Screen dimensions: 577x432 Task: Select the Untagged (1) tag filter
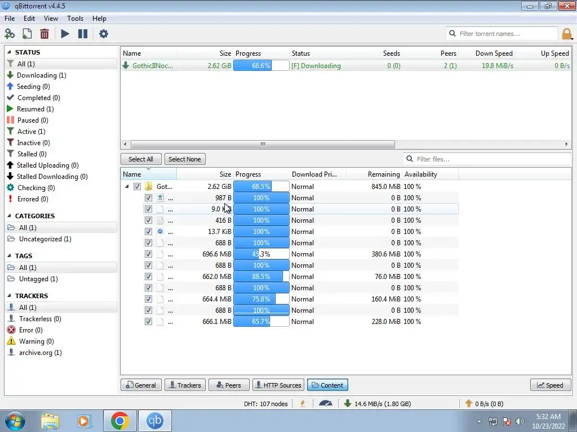[38, 279]
